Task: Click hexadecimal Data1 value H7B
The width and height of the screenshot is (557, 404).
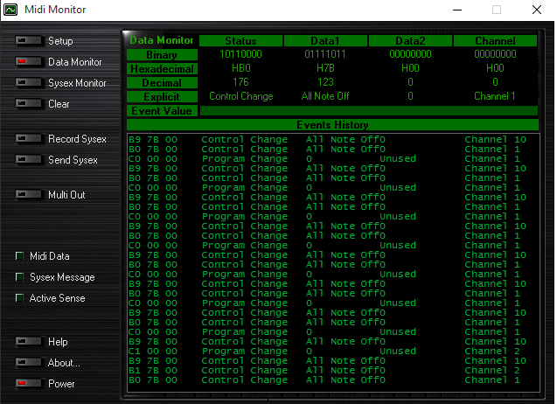Action: click(x=325, y=68)
